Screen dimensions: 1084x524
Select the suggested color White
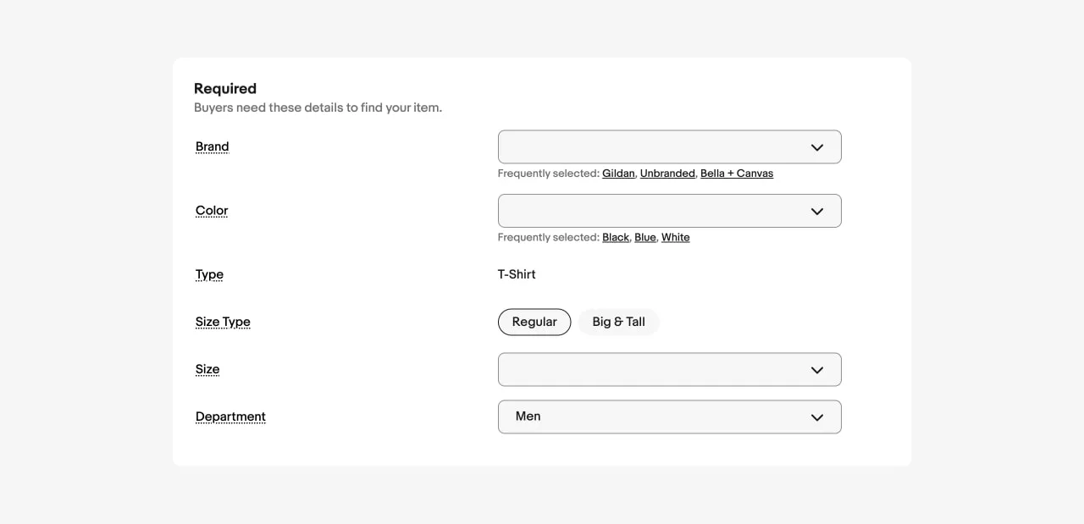[x=675, y=238]
